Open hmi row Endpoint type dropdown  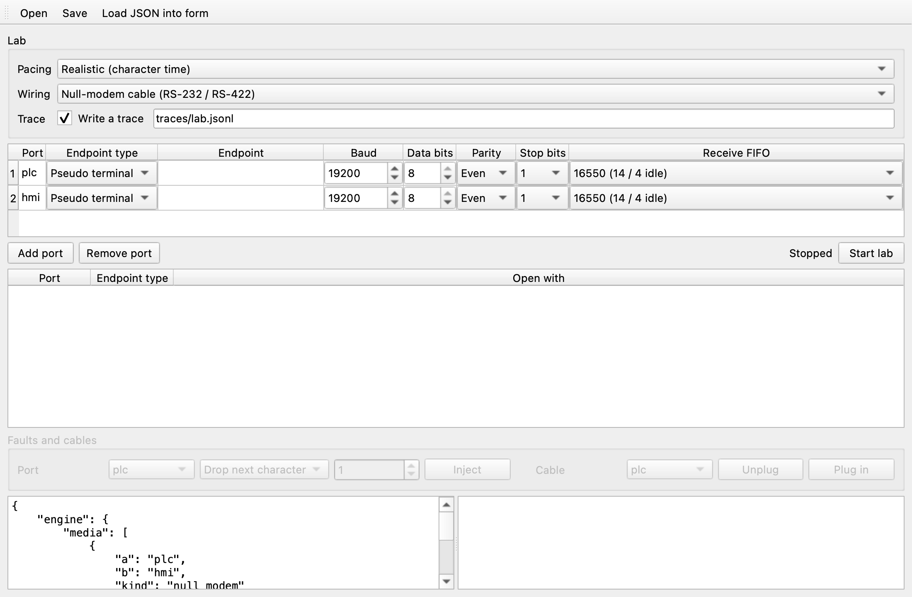pos(102,198)
